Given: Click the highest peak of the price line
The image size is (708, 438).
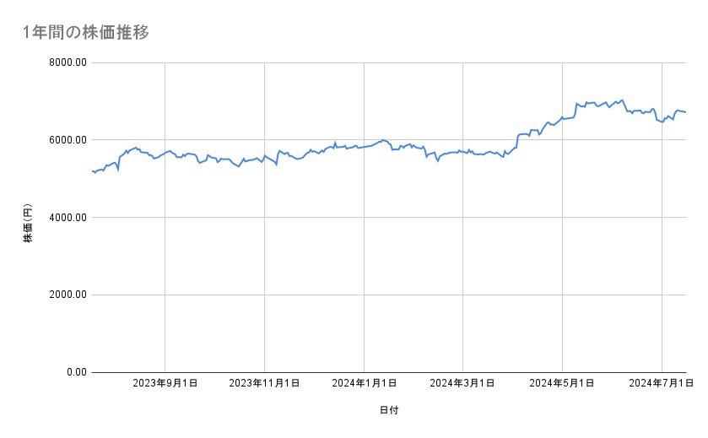Looking at the screenshot, I should click(623, 100).
